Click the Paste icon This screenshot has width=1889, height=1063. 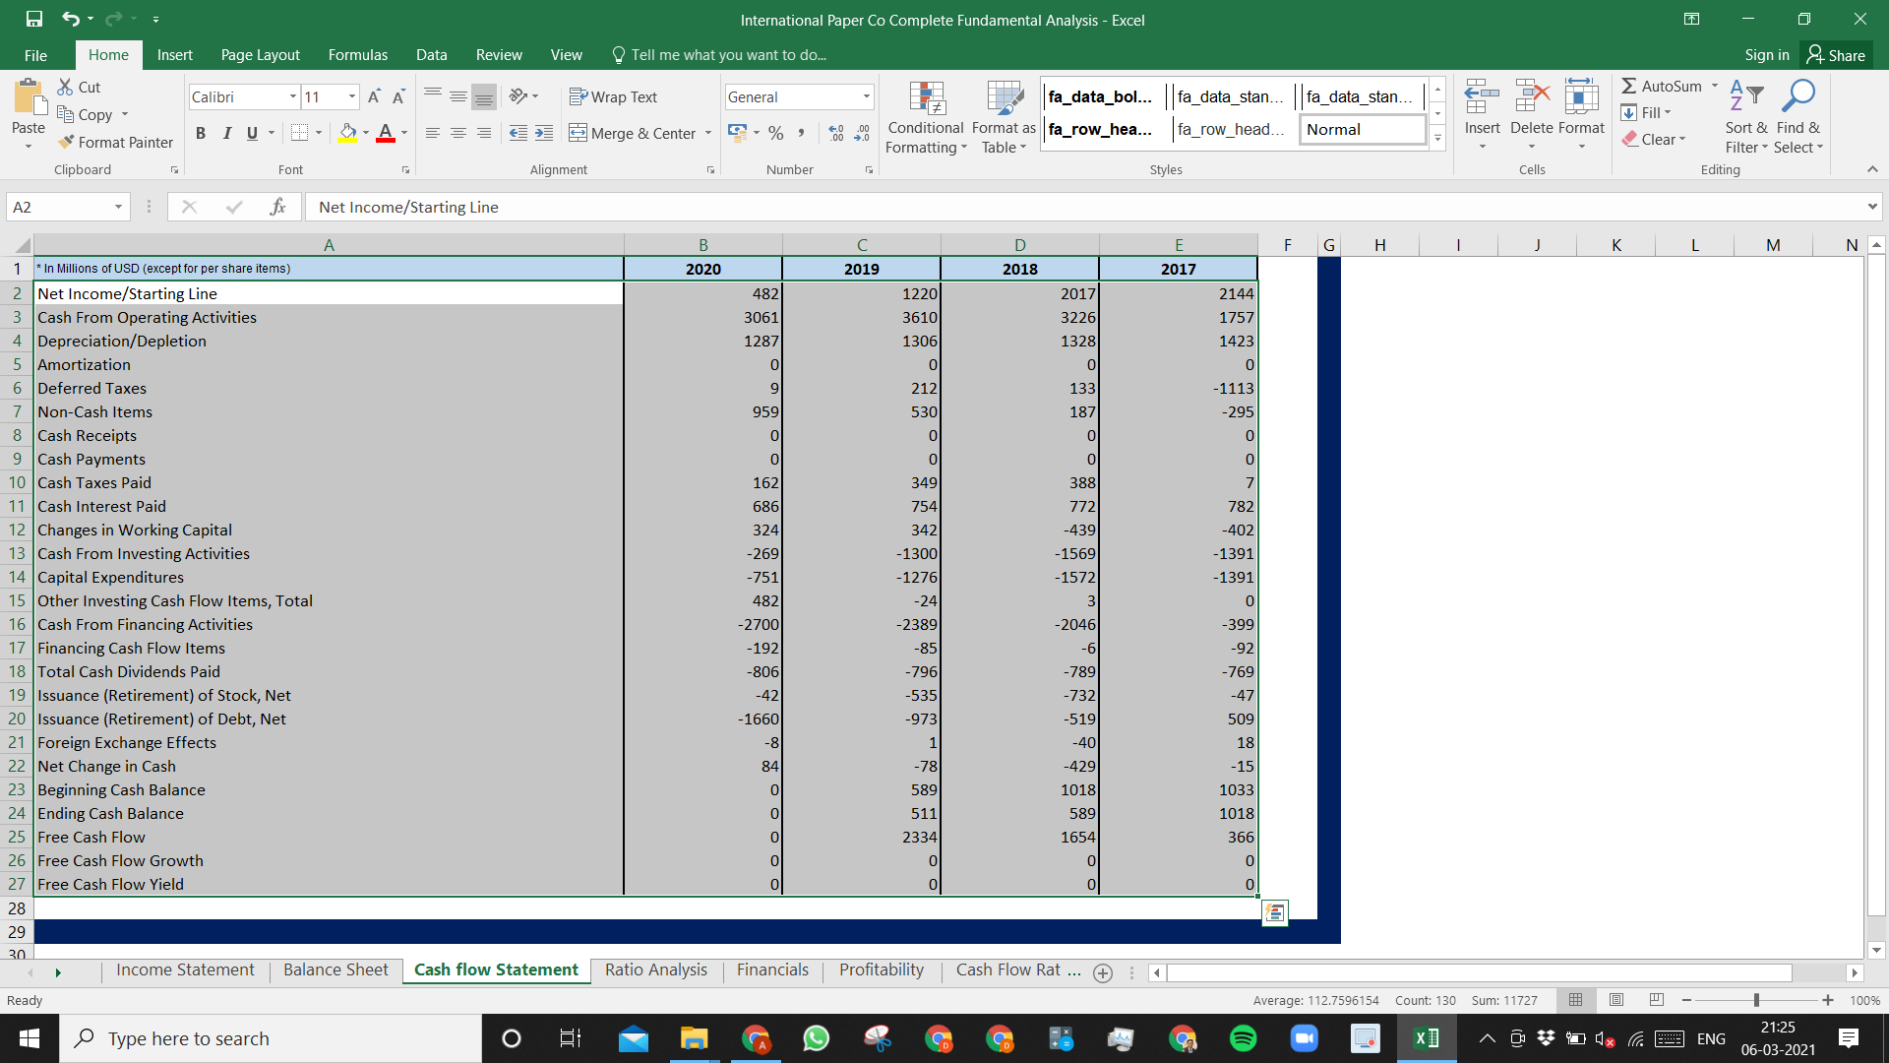click(x=29, y=98)
